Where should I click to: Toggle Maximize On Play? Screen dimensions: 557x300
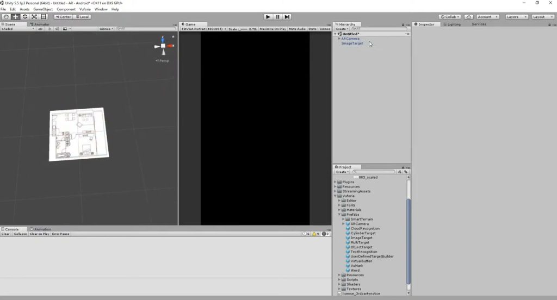click(273, 29)
